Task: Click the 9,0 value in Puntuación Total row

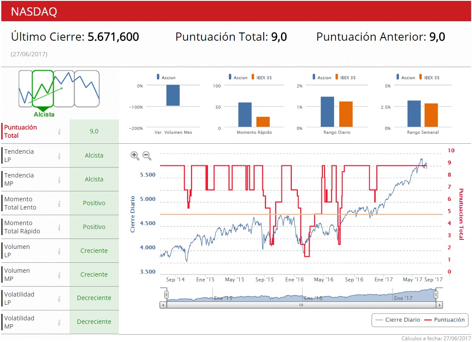Action: [94, 131]
